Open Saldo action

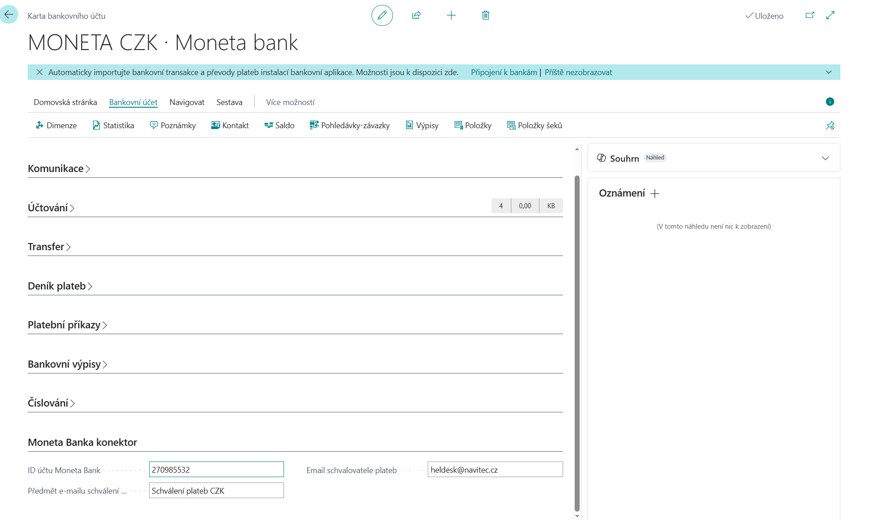(280, 126)
